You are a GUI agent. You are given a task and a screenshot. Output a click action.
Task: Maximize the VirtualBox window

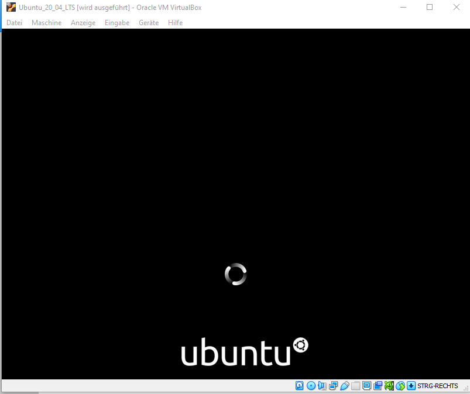(x=430, y=7)
